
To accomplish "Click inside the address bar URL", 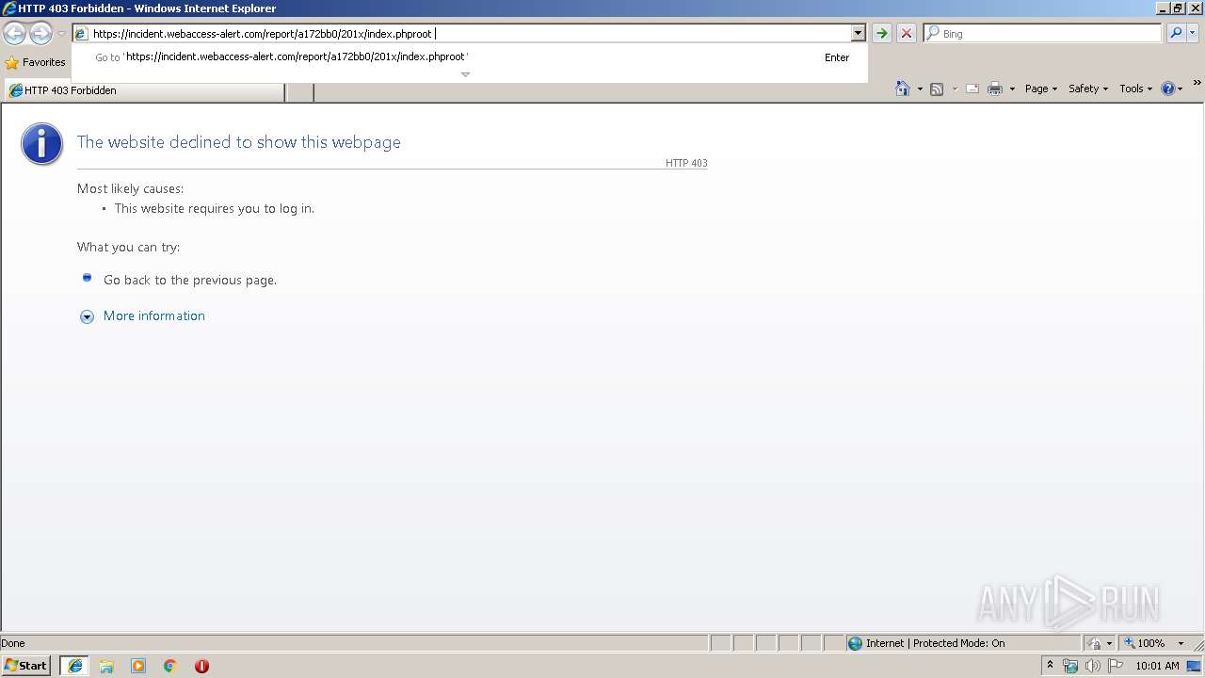I will pos(461,33).
